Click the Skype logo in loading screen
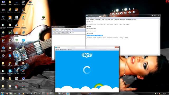This screenshot has height=95, width=169. [87, 55]
